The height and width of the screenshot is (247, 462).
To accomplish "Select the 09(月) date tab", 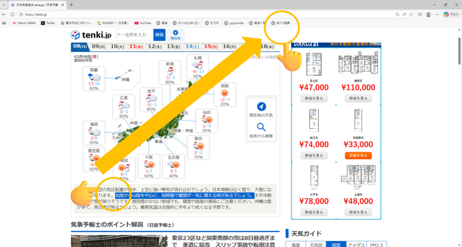I will click(x=98, y=46).
